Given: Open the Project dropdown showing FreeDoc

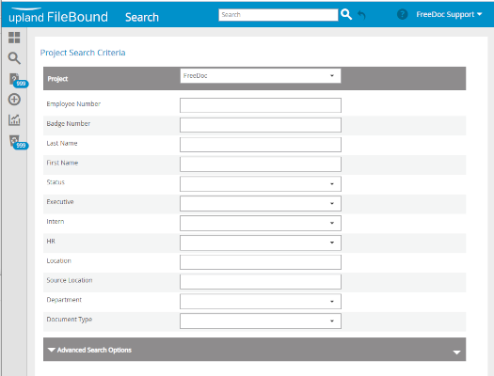Looking at the screenshot, I should click(x=261, y=76).
